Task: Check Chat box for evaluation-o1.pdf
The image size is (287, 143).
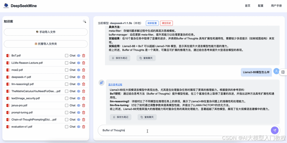Action: tap(66, 126)
